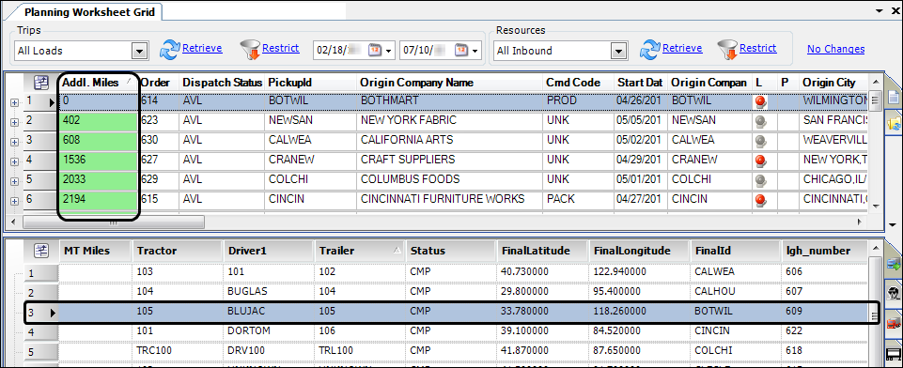Viewport: 903px width, 368px height.
Task: Open the All Inbound resources dropdown
Action: (618, 51)
